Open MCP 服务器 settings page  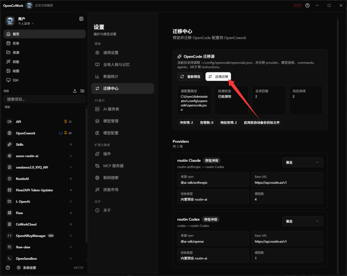pos(123,166)
